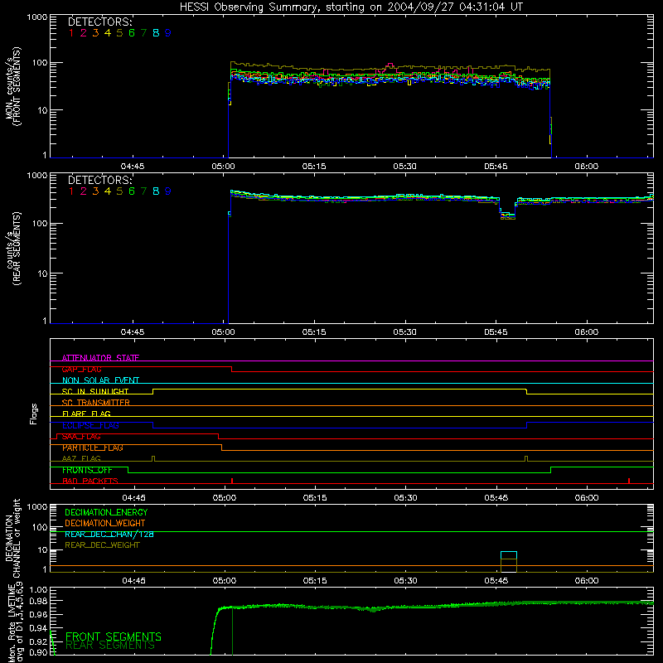This screenshot has width=663, height=663.
Task: Click the DECIMATION_WEIGHT legend label
Action: (105, 524)
